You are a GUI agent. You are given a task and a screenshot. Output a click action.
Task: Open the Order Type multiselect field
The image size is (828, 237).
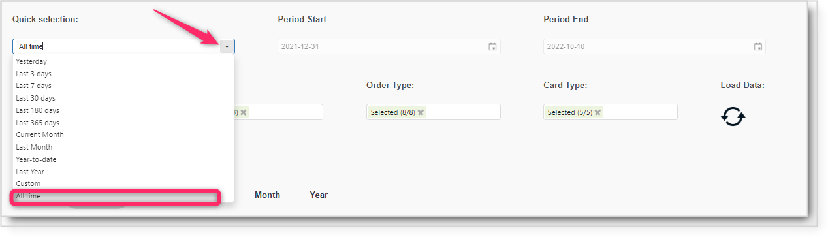click(x=433, y=112)
